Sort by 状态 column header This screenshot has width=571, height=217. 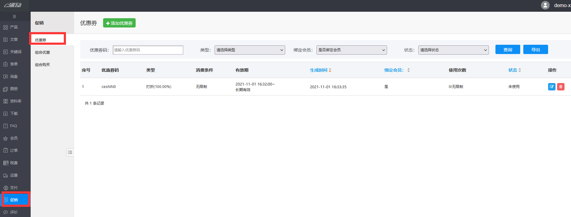pyautogui.click(x=514, y=70)
